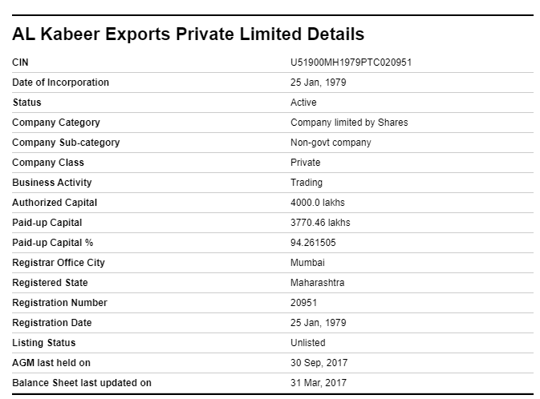Select the AGM date 30 Sep, 2017
Screen dimensions: 540x399
[319, 362]
